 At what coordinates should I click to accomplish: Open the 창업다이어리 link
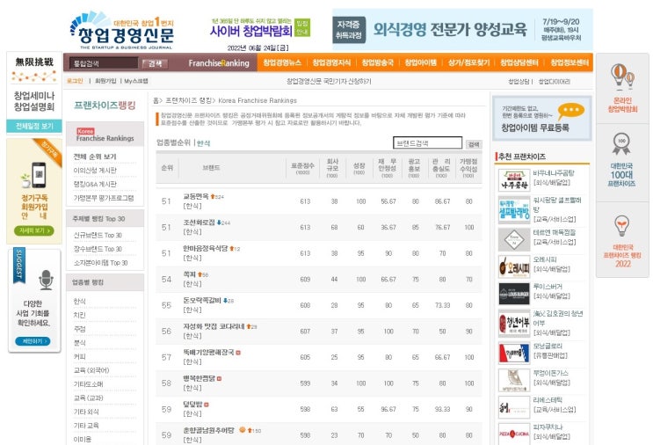555,82
